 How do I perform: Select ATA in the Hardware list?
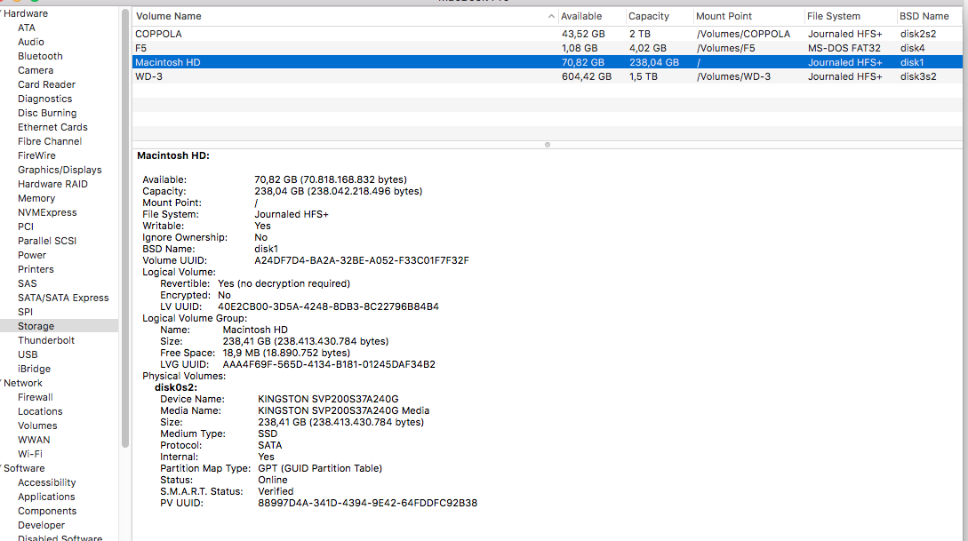[x=27, y=28]
